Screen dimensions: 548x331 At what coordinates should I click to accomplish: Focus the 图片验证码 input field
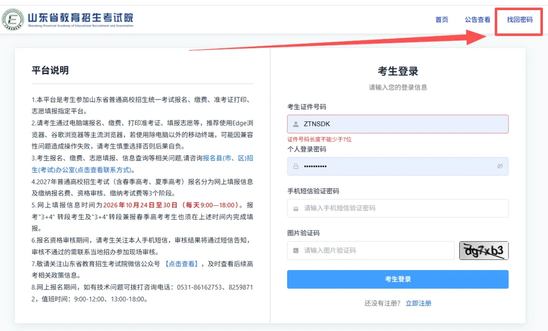370,251
